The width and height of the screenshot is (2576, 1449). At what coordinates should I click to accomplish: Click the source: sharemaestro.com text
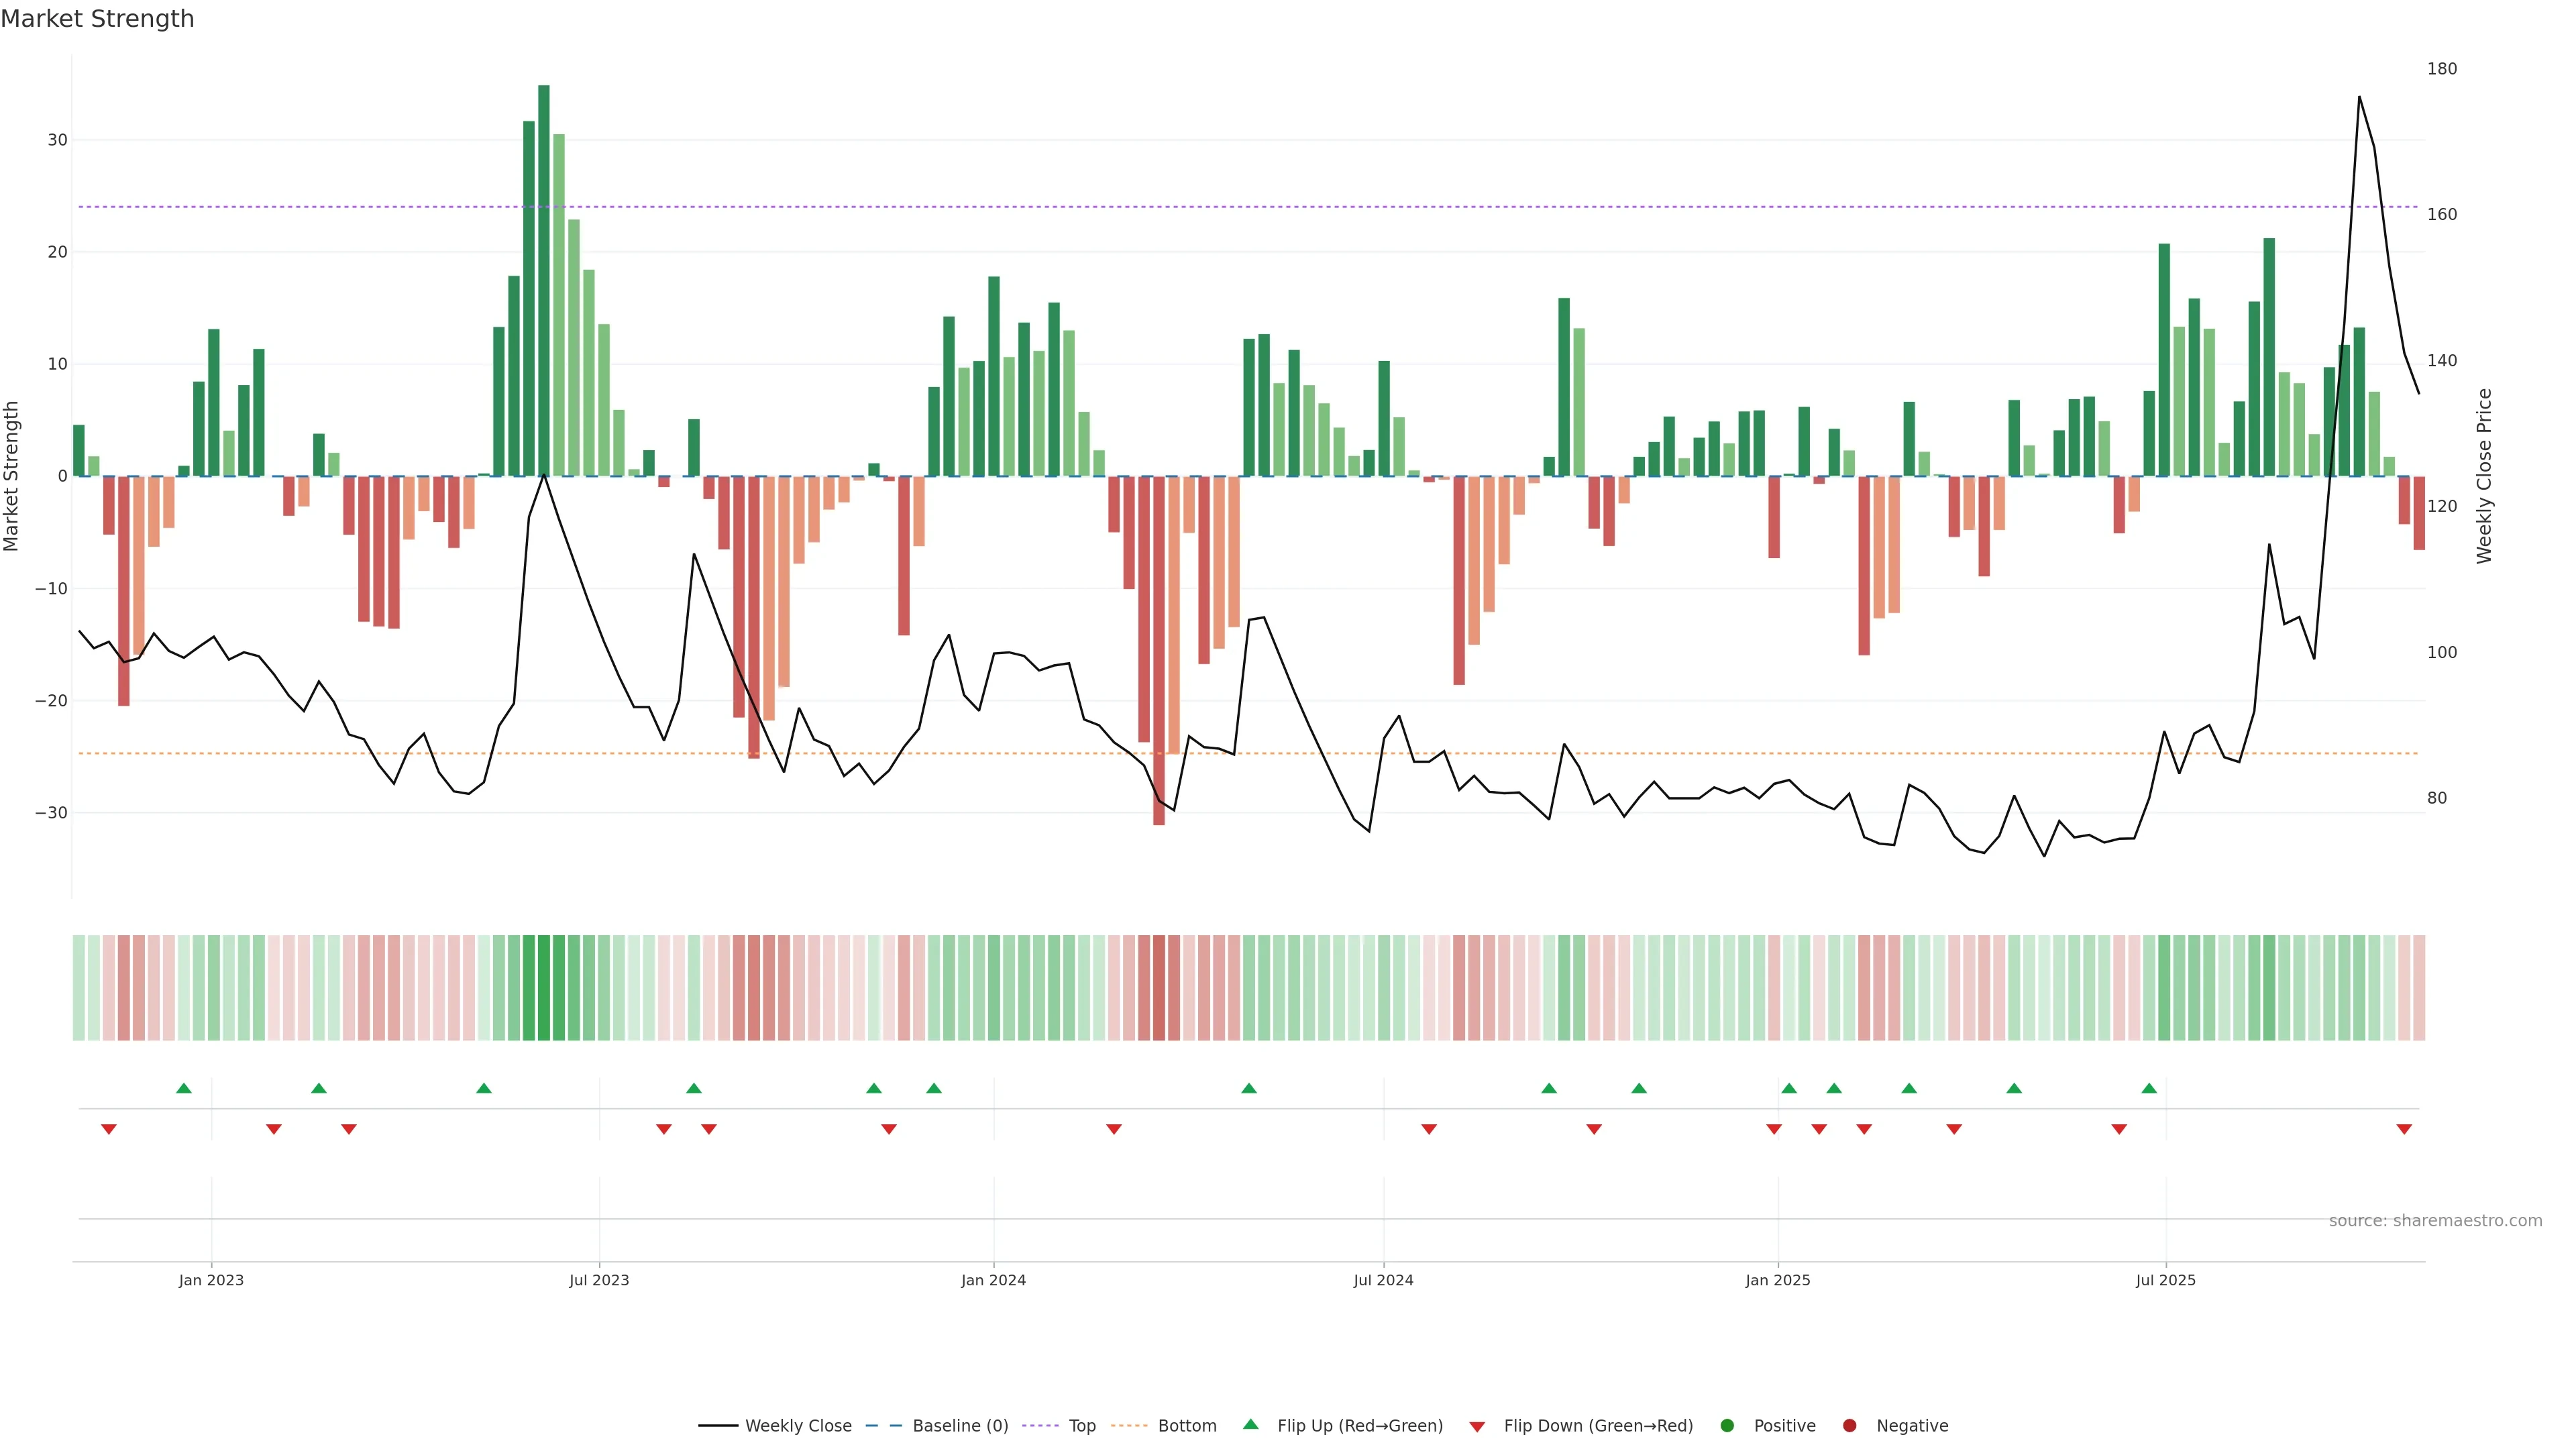(x=2435, y=1221)
